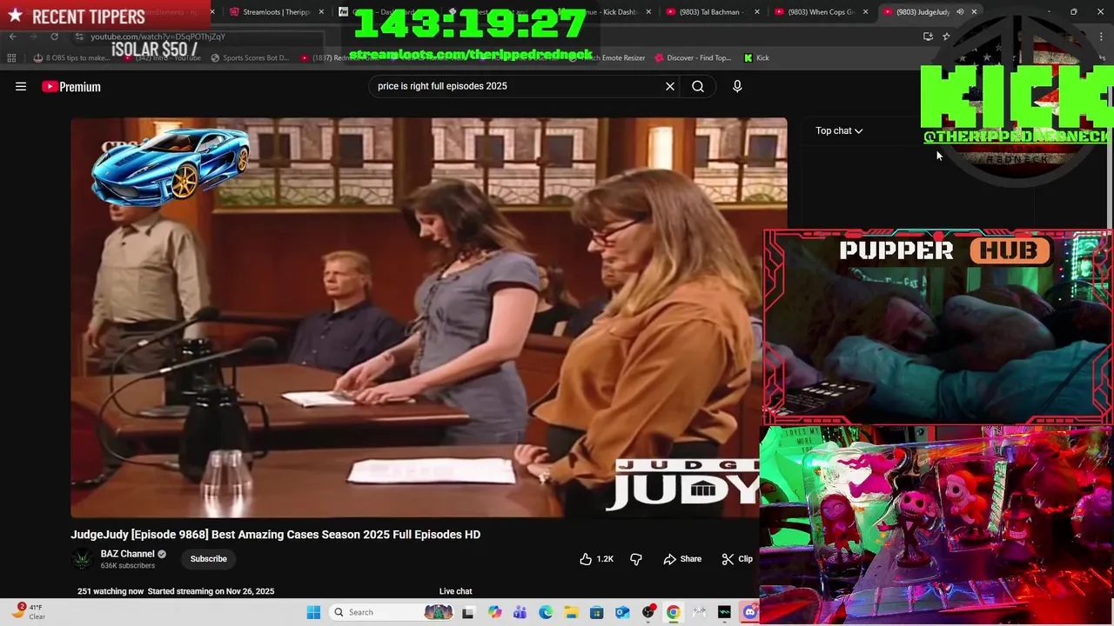
Task: Open the 8 OBS tips bookmark
Action: point(71,58)
